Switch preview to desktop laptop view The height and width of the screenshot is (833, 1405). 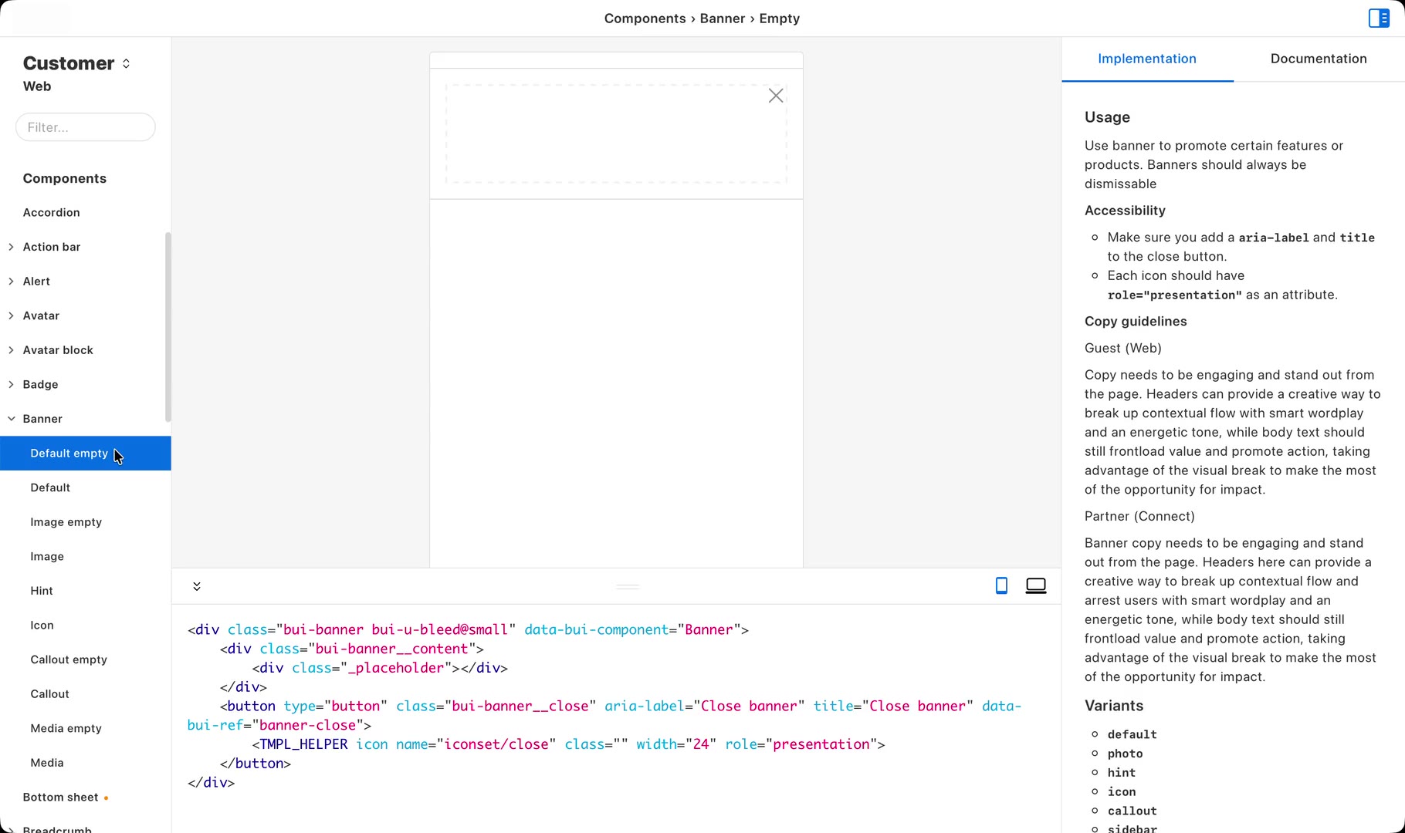tap(1036, 586)
